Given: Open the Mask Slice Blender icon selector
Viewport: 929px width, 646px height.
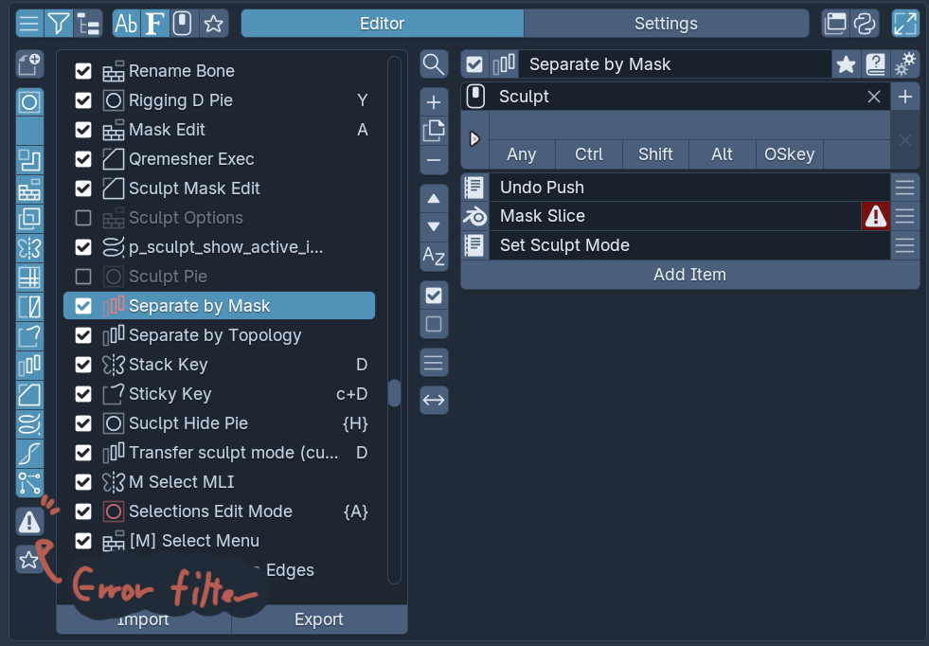Looking at the screenshot, I should pyautogui.click(x=474, y=216).
